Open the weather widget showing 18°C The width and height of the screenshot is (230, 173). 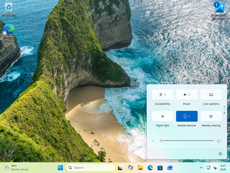16,168
